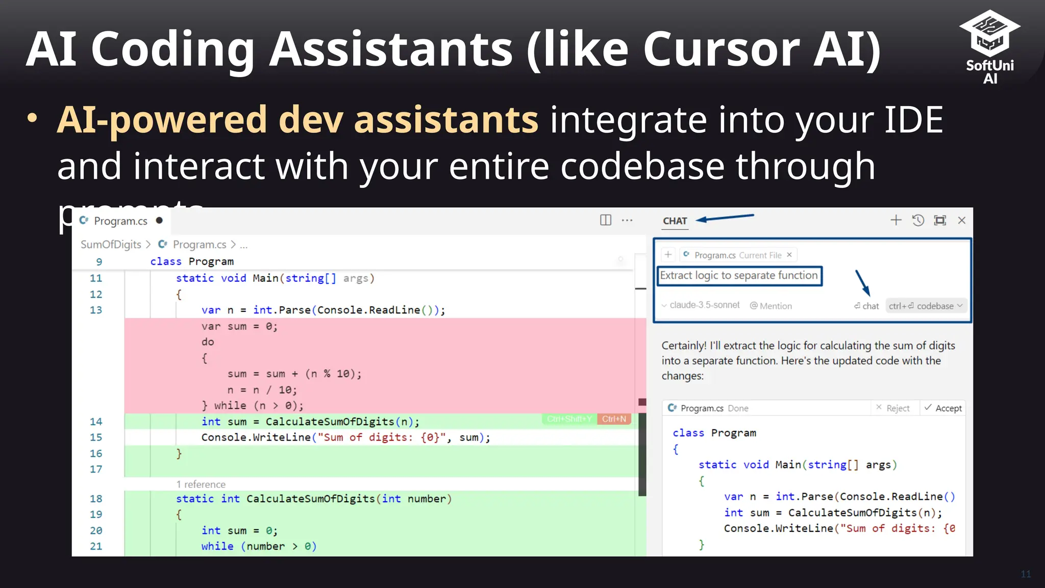This screenshot has width=1045, height=588.
Task: Select the Program.cs editor tab
Action: pyautogui.click(x=120, y=220)
